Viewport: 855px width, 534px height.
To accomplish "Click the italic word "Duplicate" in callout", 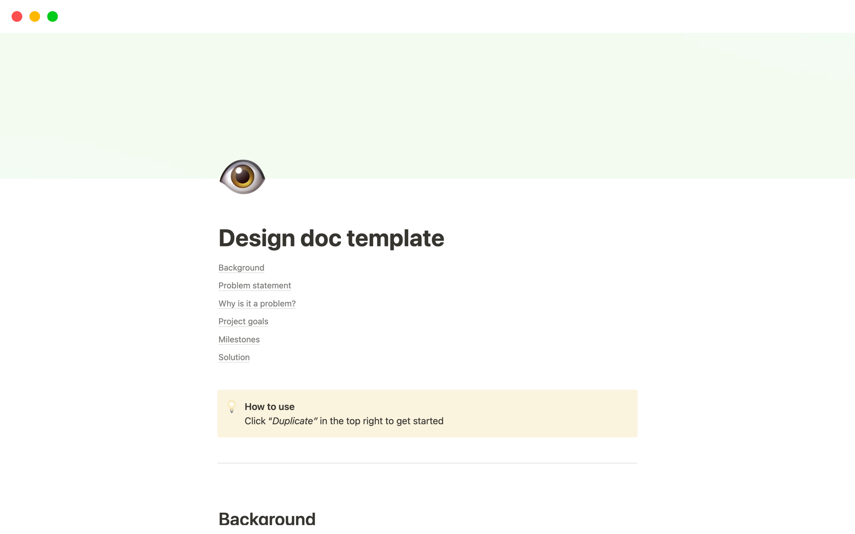I will [x=293, y=421].
